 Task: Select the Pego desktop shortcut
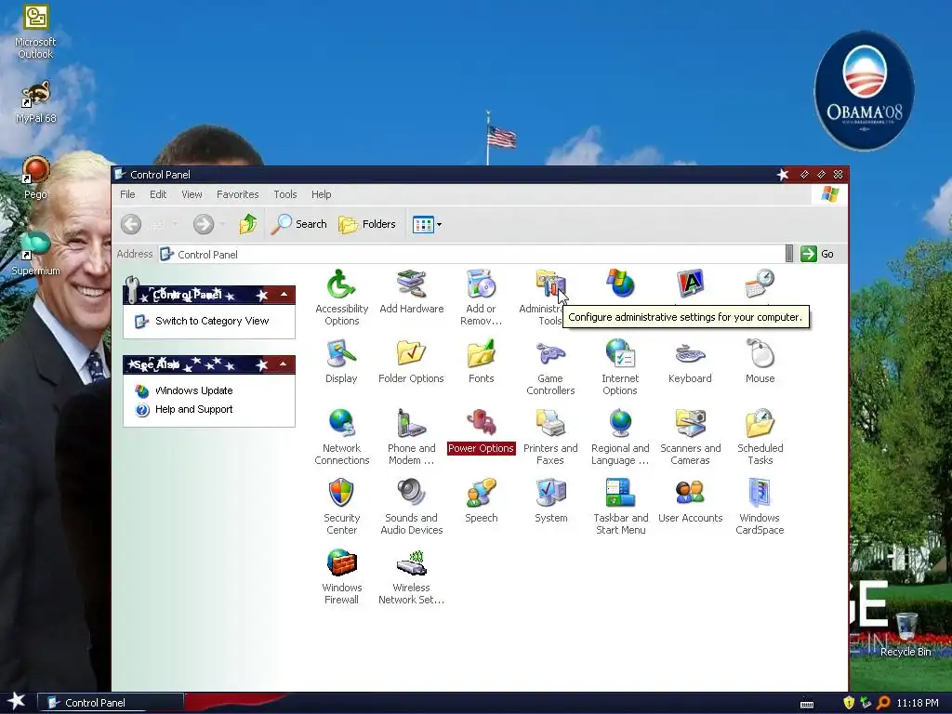pyautogui.click(x=35, y=178)
